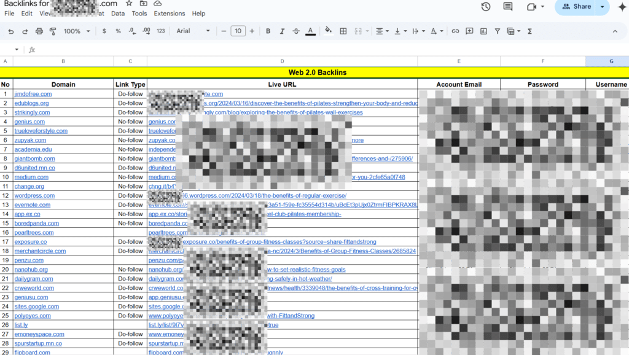Open the functions sigma icon
The image size is (629, 355).
click(530, 31)
